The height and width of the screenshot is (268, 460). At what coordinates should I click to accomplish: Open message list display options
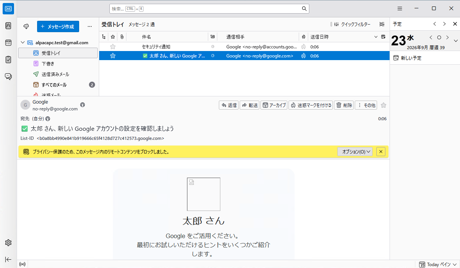tap(382, 24)
